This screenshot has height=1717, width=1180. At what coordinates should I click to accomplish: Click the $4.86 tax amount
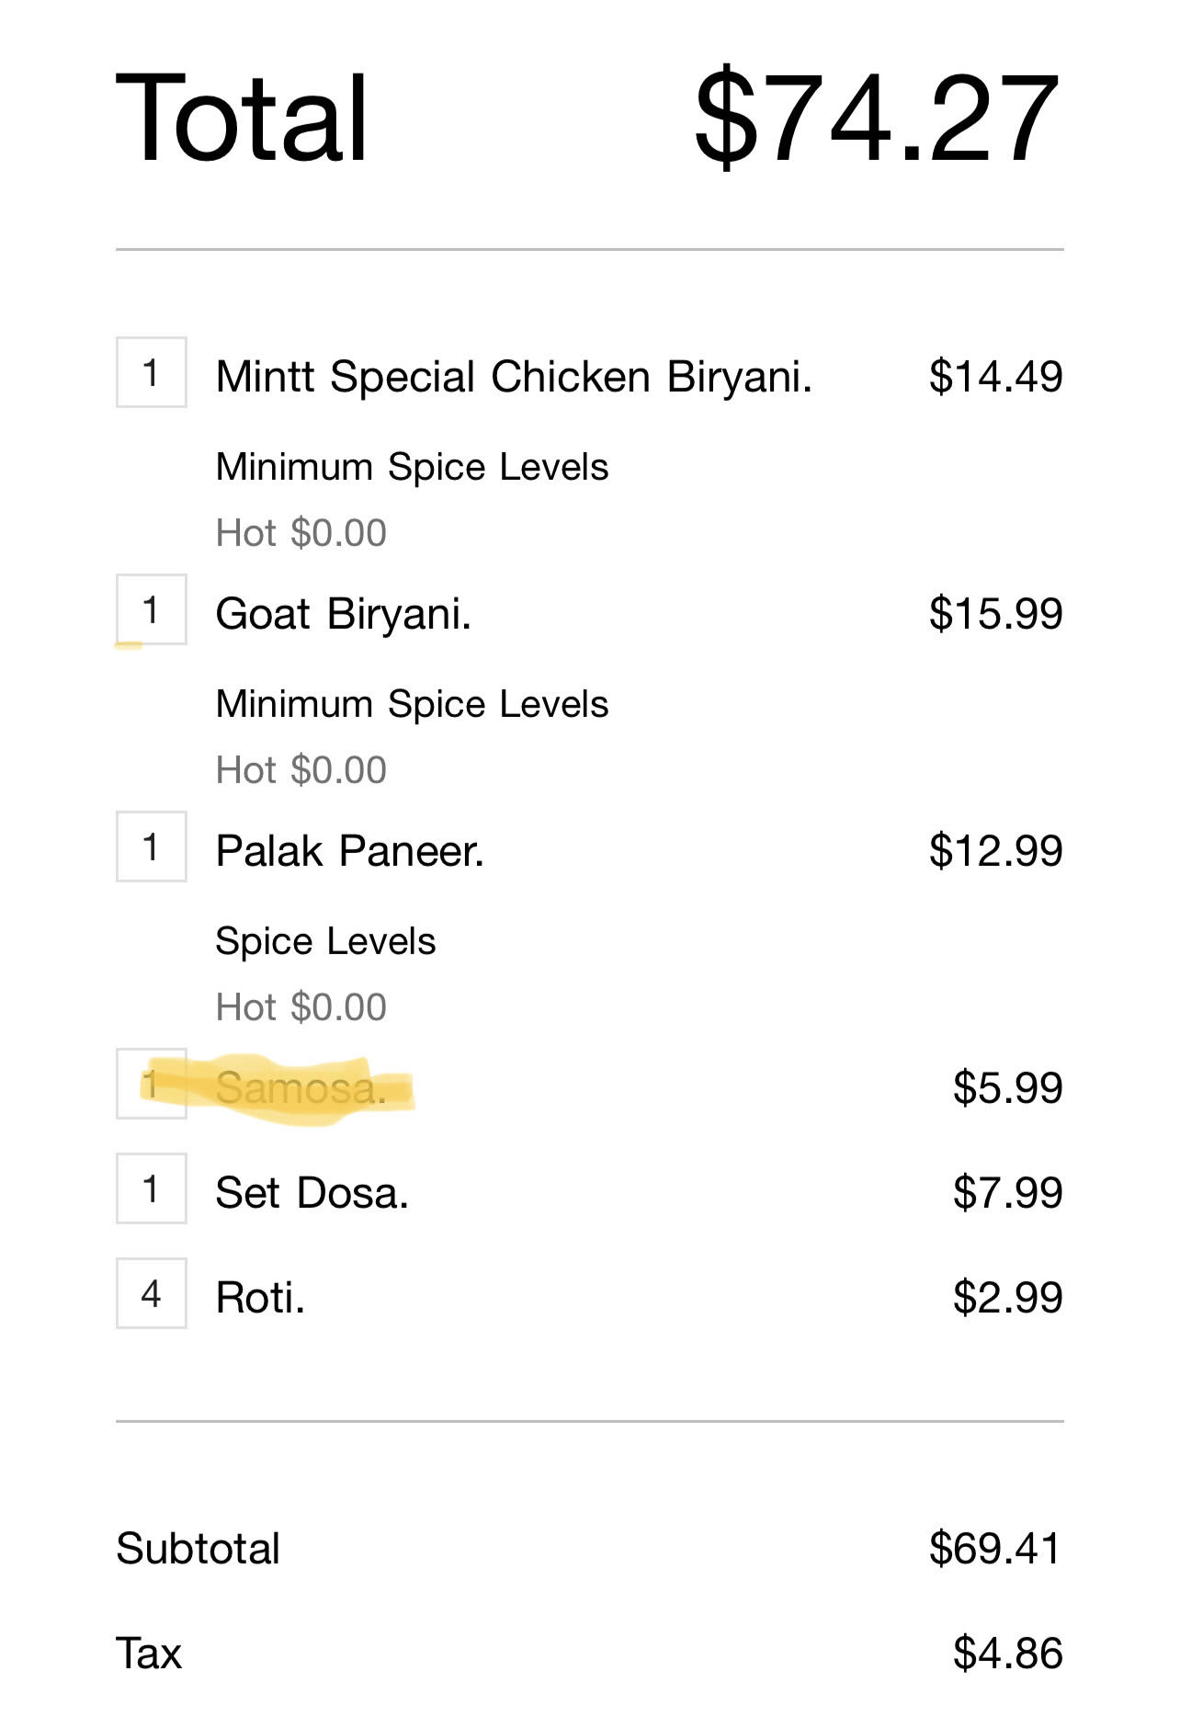click(1007, 1653)
